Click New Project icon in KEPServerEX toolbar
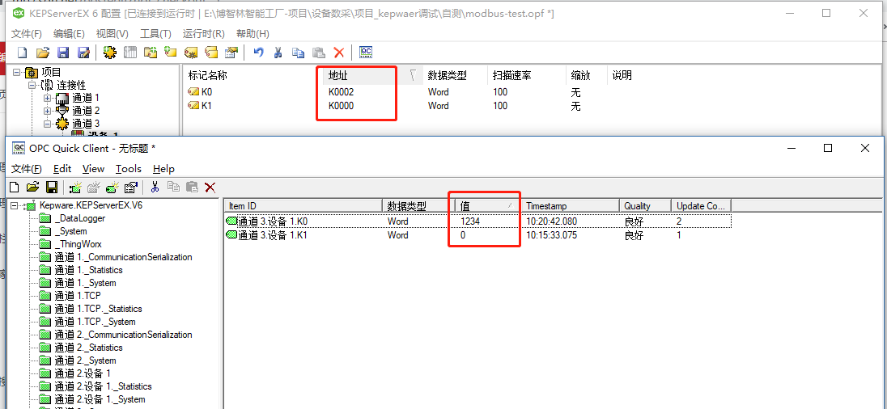The image size is (887, 409). [x=23, y=53]
